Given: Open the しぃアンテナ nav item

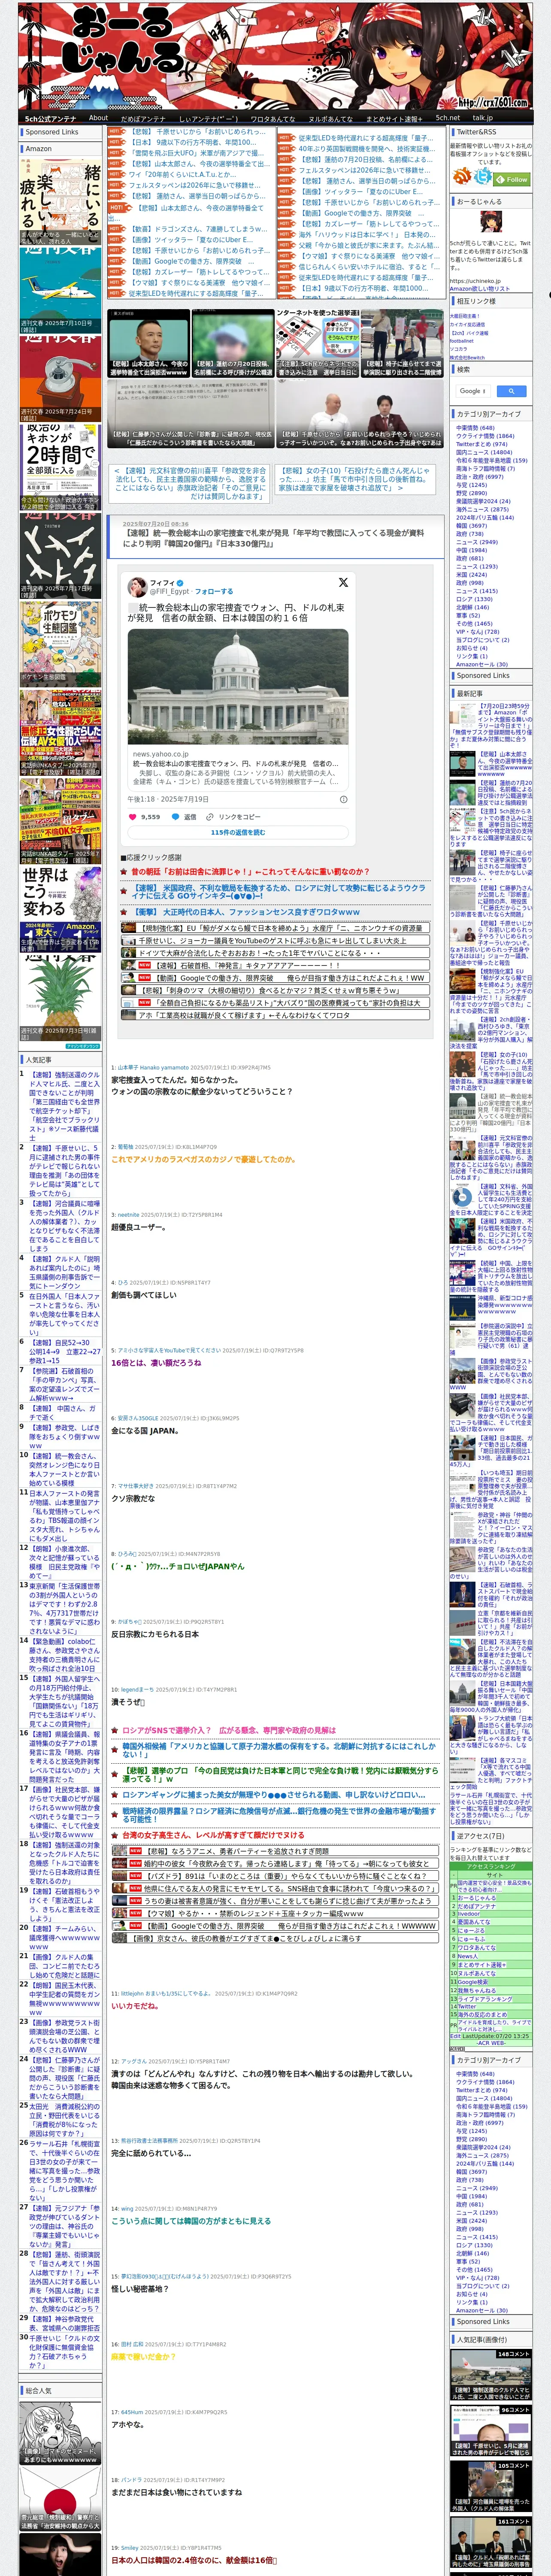Looking at the screenshot, I should [208, 118].
